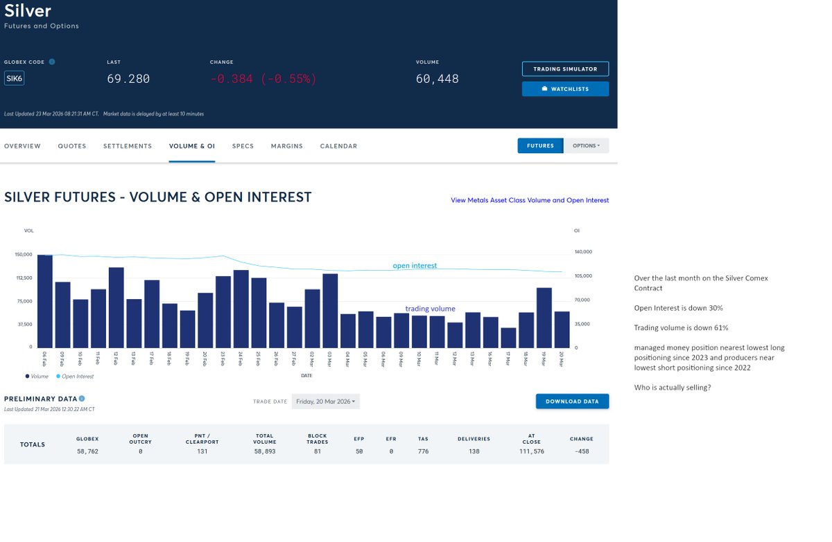Click the 09 Feb volume bar
This screenshot has height=542, width=832.
click(63, 315)
